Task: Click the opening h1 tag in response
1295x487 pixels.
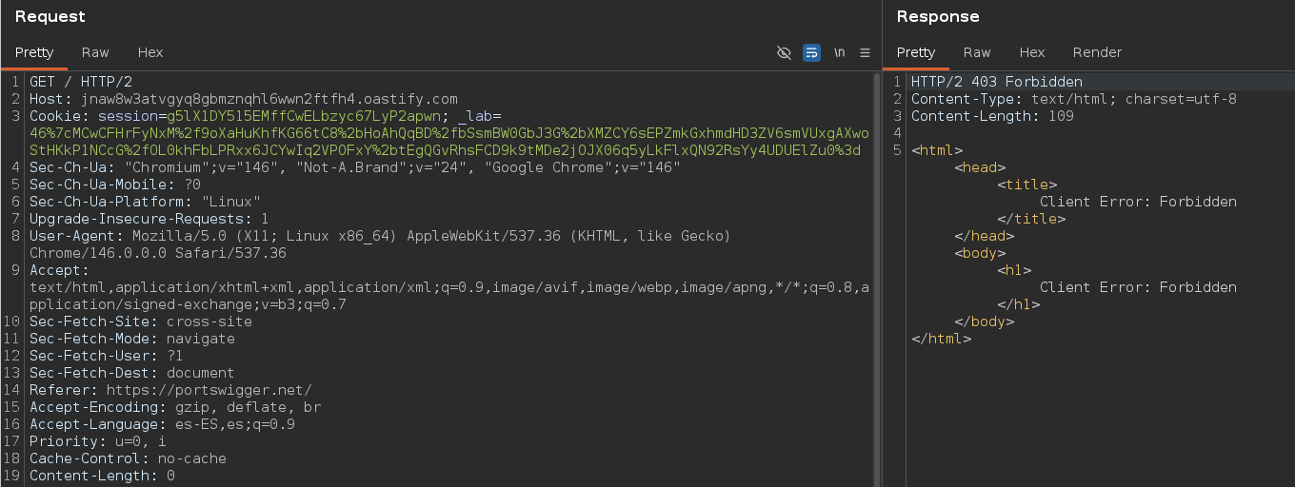Action: point(1014,270)
